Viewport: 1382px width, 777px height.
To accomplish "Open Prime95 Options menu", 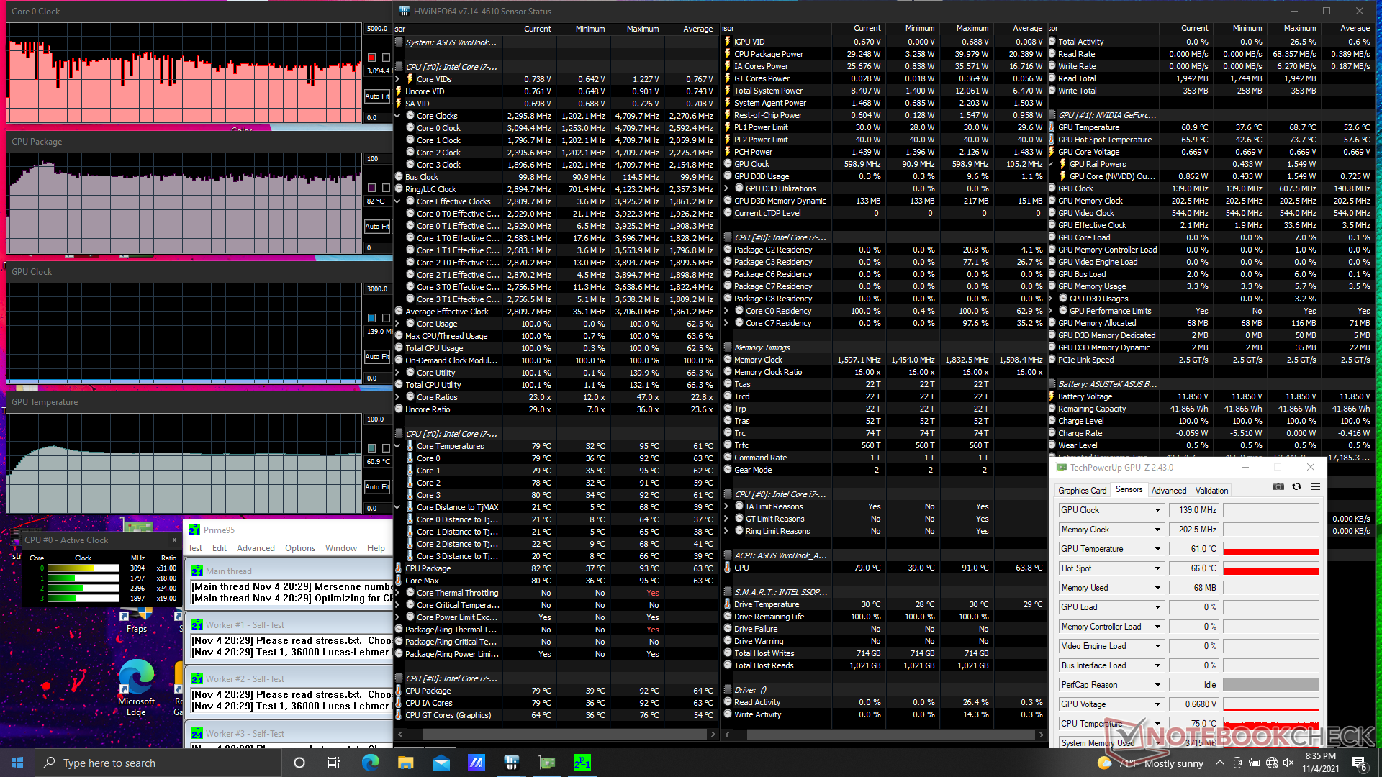I will 299,548.
